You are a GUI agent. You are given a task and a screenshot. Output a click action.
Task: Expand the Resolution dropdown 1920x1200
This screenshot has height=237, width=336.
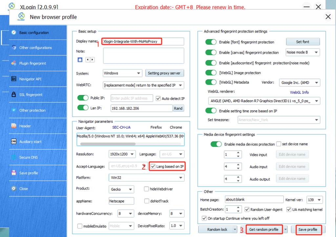pyautogui.click(x=122, y=154)
